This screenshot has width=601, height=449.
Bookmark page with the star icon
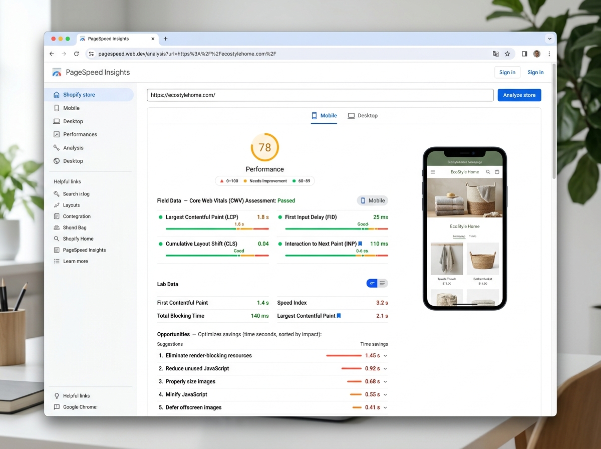[x=507, y=54]
